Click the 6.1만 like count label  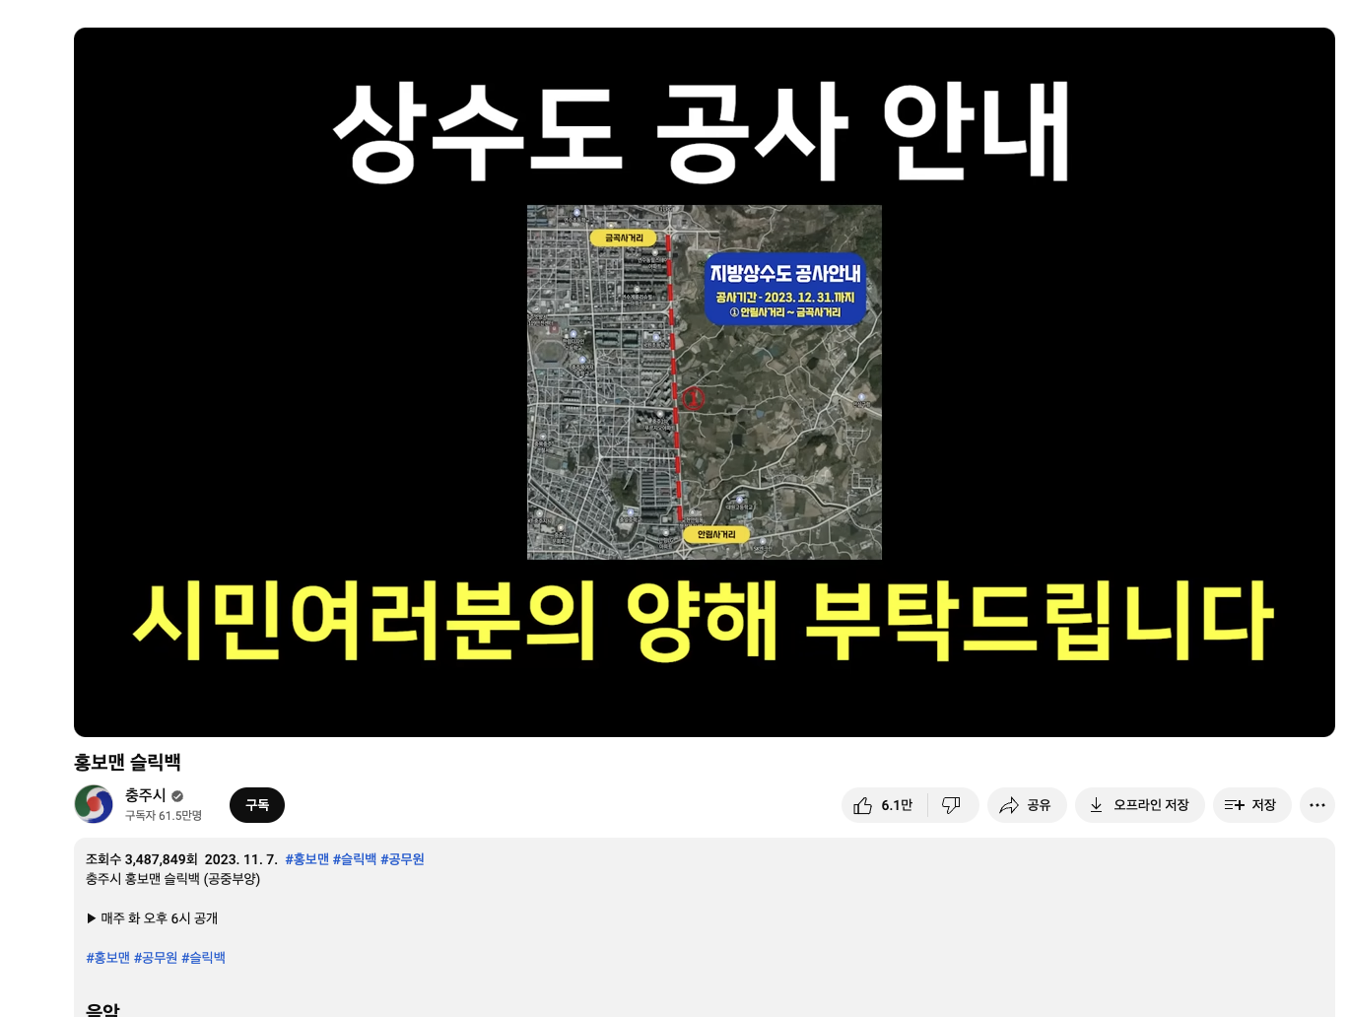[x=895, y=805]
